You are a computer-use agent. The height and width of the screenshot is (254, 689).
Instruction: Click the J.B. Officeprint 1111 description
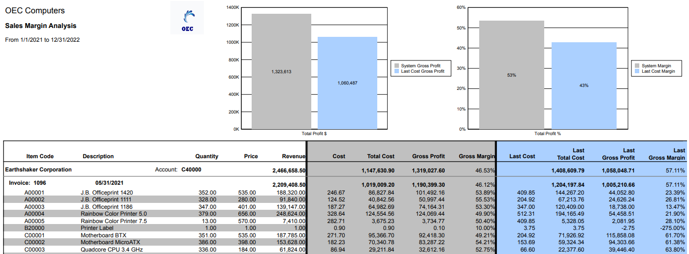(x=106, y=199)
